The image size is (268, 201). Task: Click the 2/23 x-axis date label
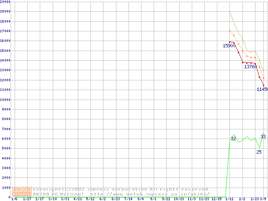255,199
